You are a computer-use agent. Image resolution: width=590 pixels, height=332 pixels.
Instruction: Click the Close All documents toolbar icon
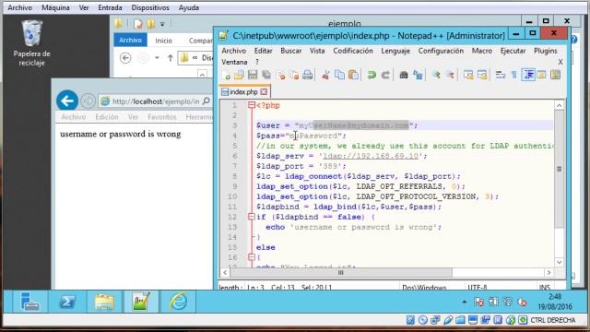(294, 75)
